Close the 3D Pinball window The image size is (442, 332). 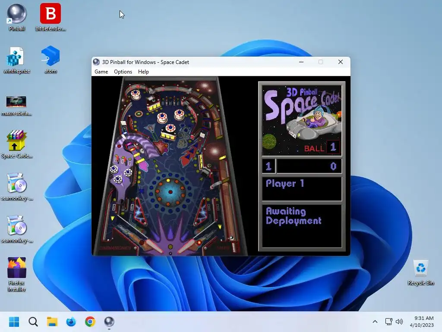(x=341, y=62)
